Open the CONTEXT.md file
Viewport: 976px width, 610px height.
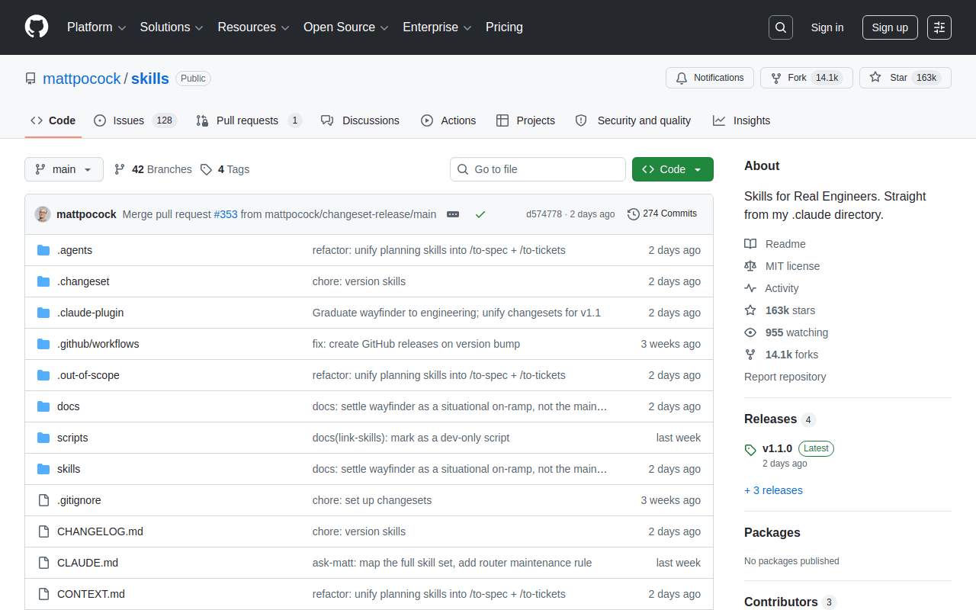click(91, 594)
